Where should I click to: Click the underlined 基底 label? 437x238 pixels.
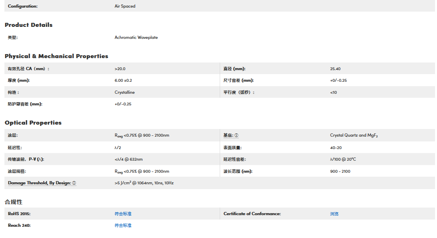(228, 135)
